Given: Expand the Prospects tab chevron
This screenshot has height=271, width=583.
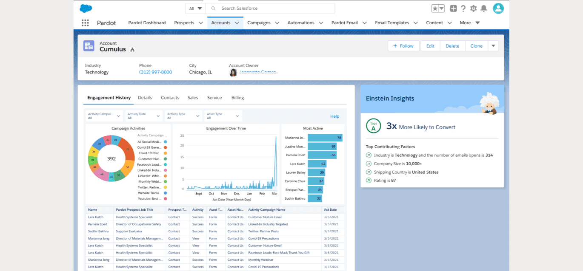Looking at the screenshot, I should 201,23.
